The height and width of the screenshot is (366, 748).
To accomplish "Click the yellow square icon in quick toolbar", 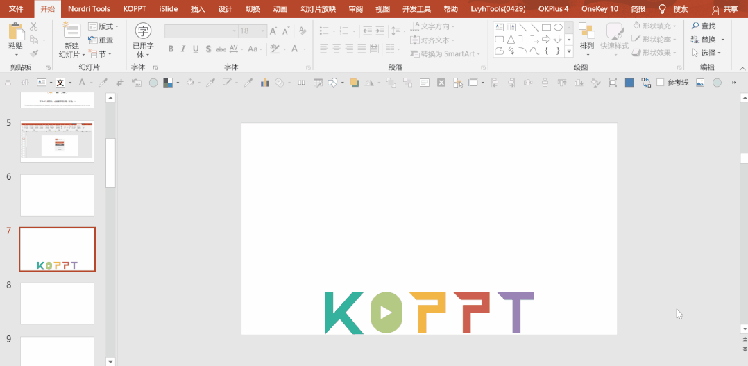I will tap(354, 83).
